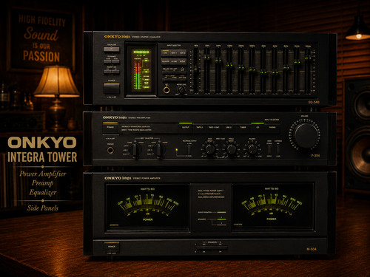Viewport: 370px width, 277px height.
Task: Click the large volume knob on the preamplifier
Action: click(x=306, y=136)
